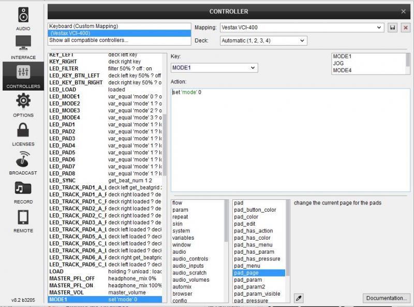This screenshot has height=307, width=414.
Task: Delete the mapping with the red X icon
Action: click(405, 27)
